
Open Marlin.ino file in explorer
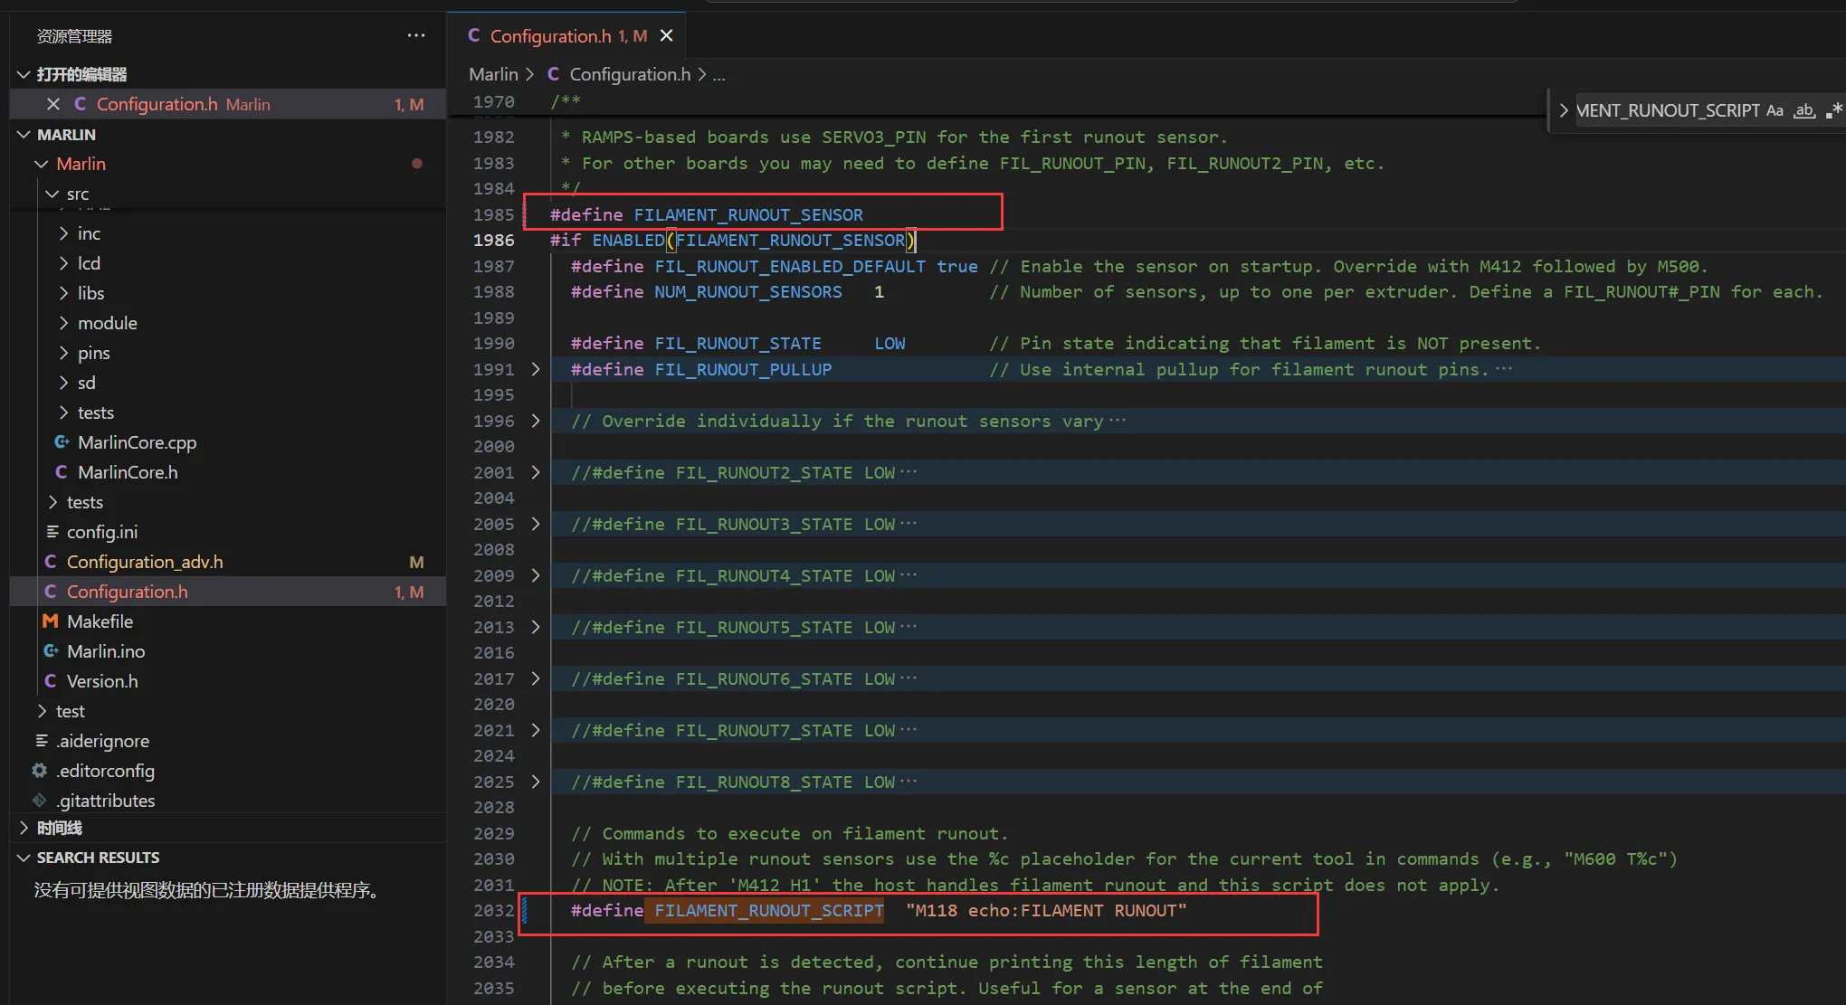click(x=106, y=651)
